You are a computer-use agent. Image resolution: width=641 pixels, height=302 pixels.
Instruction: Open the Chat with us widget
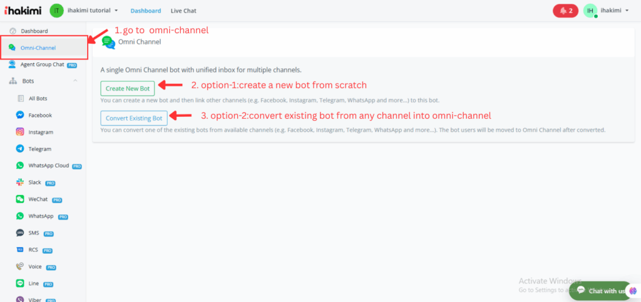click(x=600, y=291)
